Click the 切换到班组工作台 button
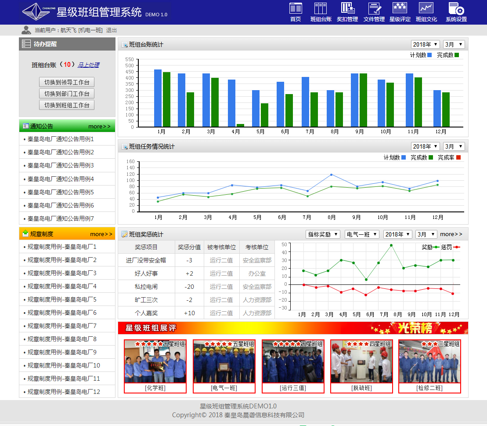Screen dimensions: 487x426 pos(67,105)
